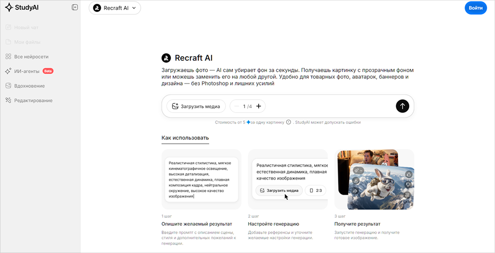Image resolution: width=495 pixels, height=253 pixels.
Task: Click the cost info icon
Action: click(x=288, y=122)
